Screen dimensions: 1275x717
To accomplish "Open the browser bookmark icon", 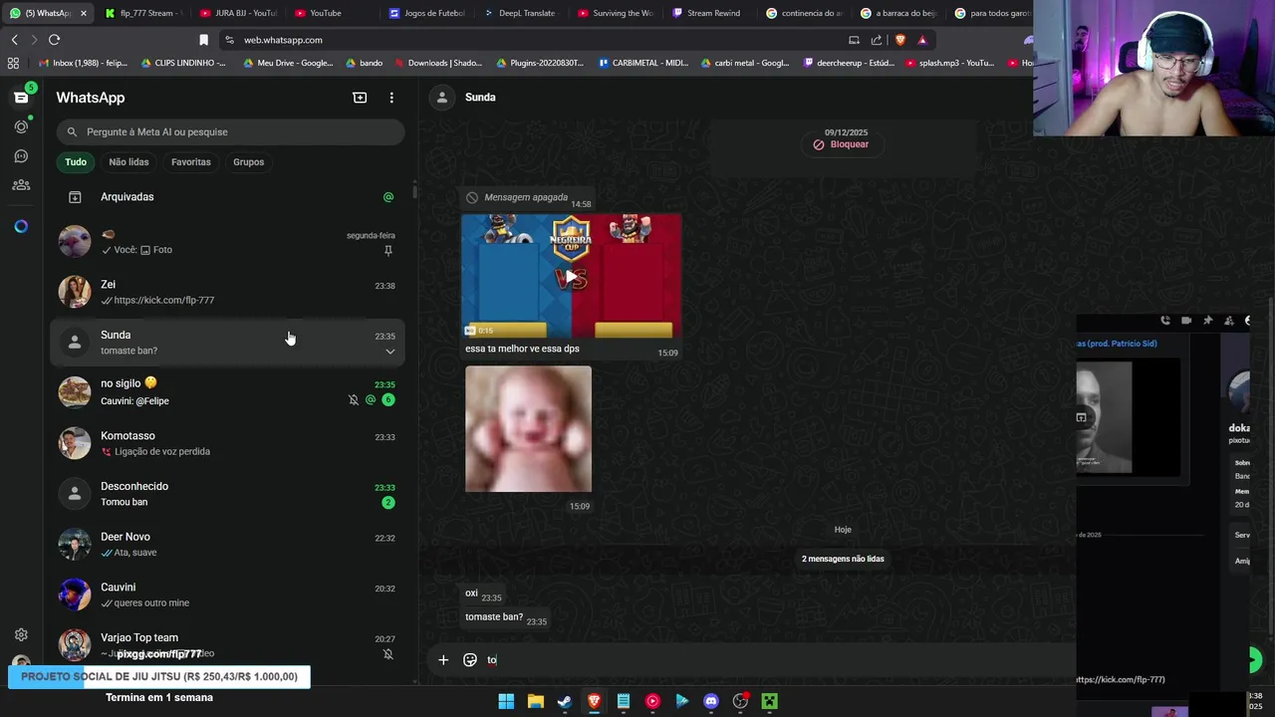I will [203, 40].
